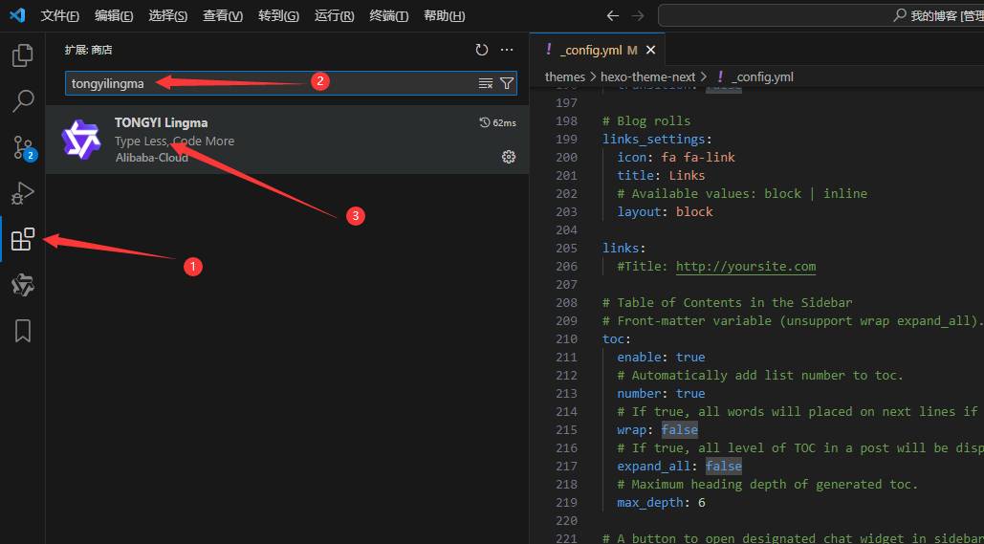Image resolution: width=984 pixels, height=544 pixels.
Task: Refresh the extensions list
Action: [481, 50]
